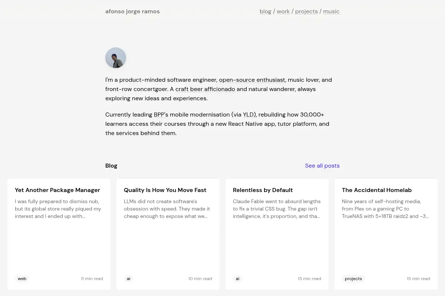Go to the projects navigation link
The height and width of the screenshot is (296, 445).
(x=306, y=11)
